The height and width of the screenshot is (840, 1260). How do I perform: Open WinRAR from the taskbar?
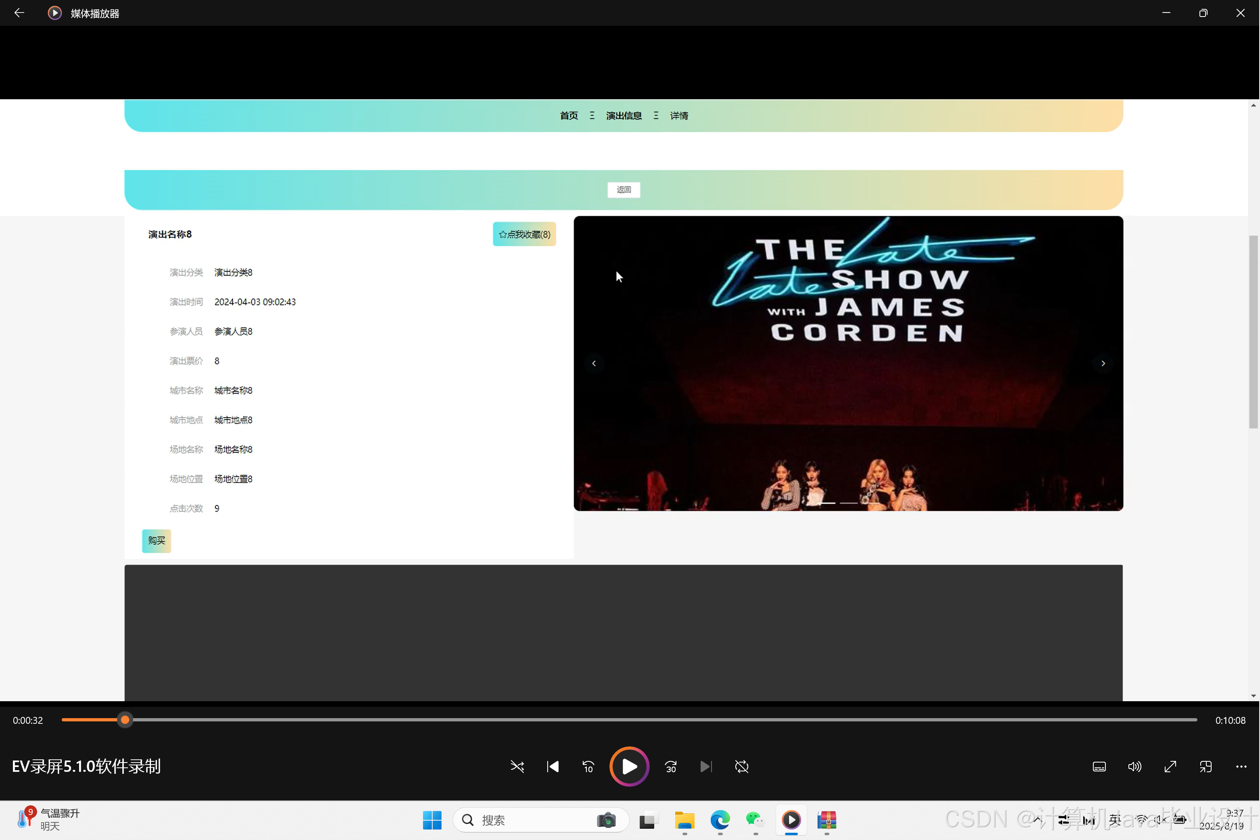click(827, 820)
